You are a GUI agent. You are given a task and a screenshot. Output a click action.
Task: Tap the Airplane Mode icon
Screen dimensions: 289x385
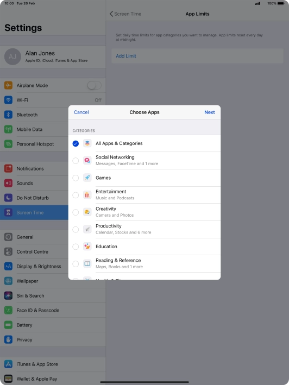coord(8,85)
